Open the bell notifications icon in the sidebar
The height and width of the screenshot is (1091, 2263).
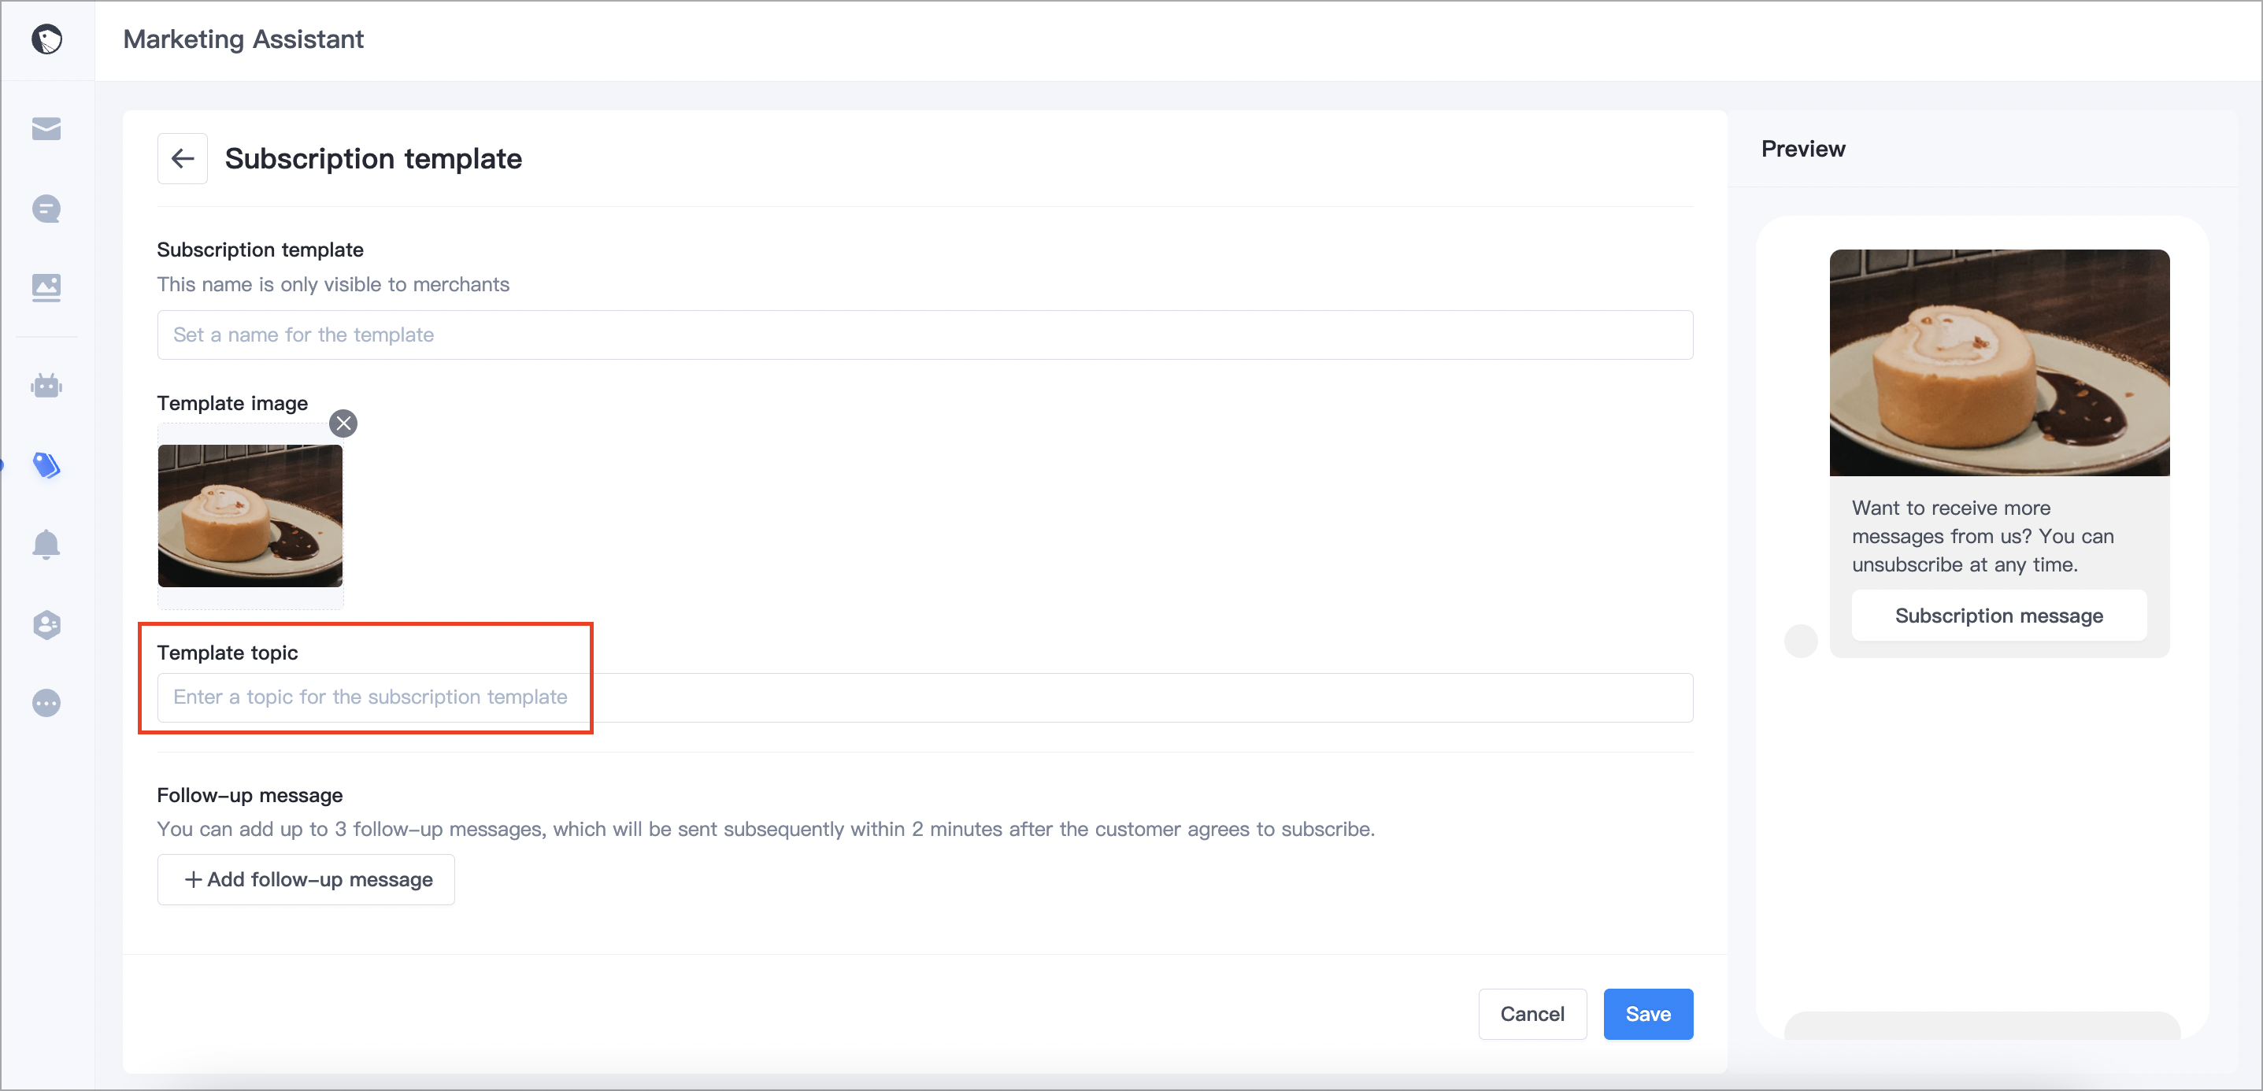click(46, 545)
